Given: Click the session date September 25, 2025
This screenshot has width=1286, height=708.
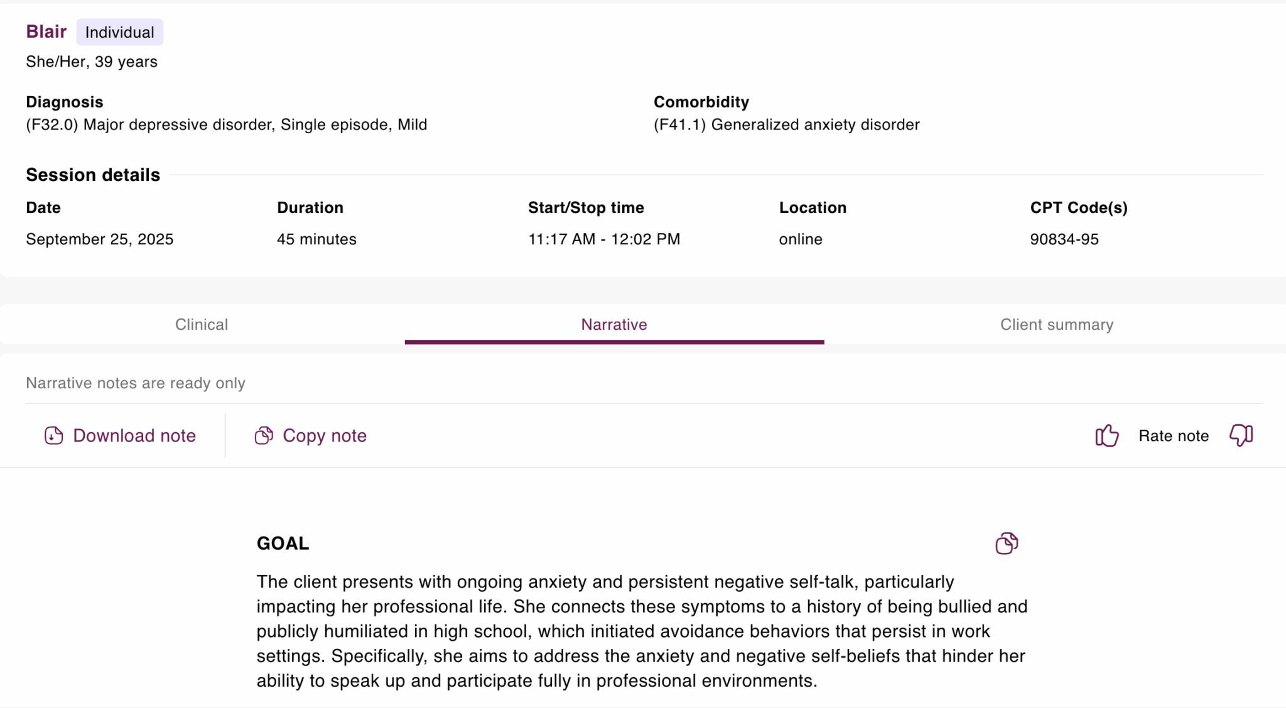Looking at the screenshot, I should (x=100, y=239).
